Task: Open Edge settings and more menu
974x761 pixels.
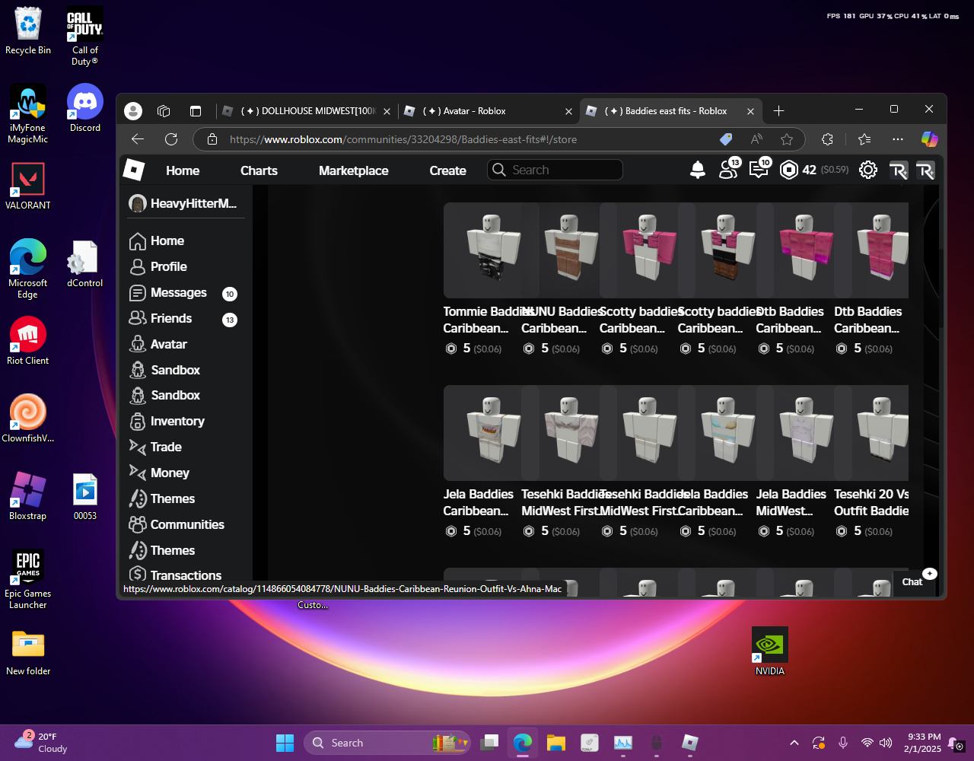Action: tap(898, 139)
